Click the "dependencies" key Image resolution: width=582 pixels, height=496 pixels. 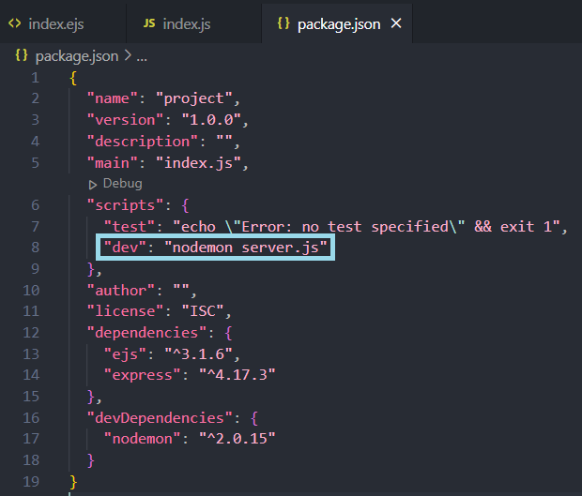146,333
